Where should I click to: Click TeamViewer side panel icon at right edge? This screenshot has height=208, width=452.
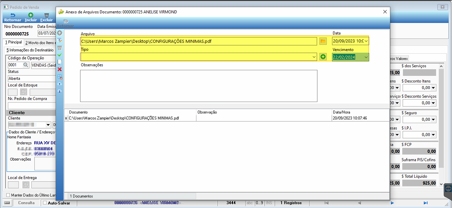448,188
